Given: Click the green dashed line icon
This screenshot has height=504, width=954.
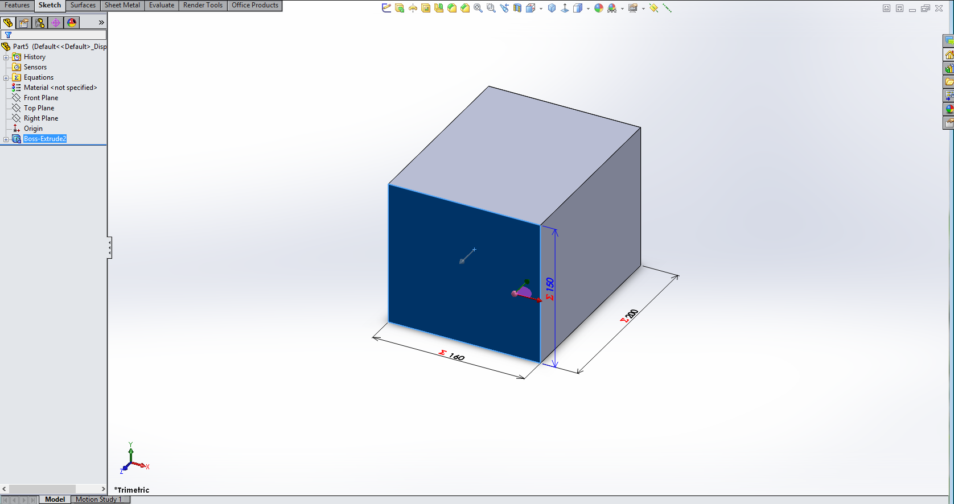Looking at the screenshot, I should coord(667,8).
